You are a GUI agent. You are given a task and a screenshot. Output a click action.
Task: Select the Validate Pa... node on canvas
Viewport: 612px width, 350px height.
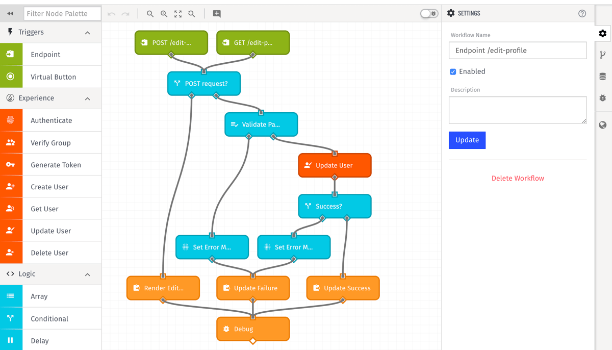pyautogui.click(x=261, y=124)
